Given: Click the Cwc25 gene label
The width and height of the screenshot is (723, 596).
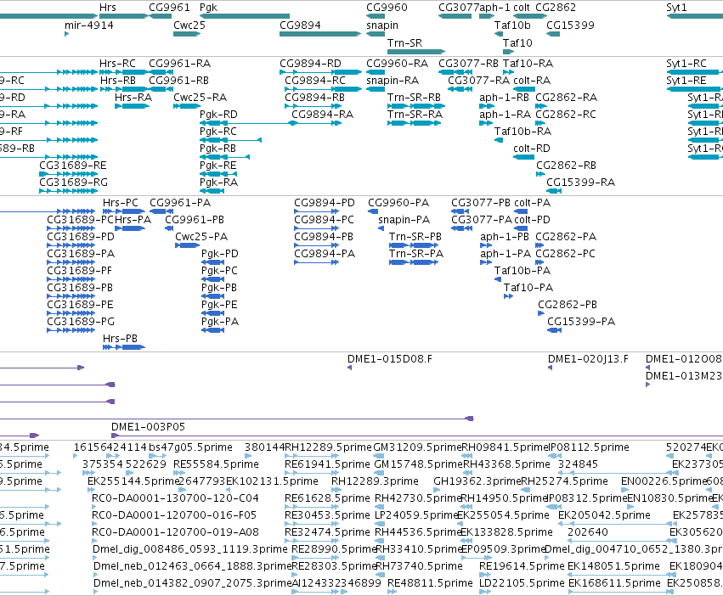Looking at the screenshot, I should click(x=189, y=25).
